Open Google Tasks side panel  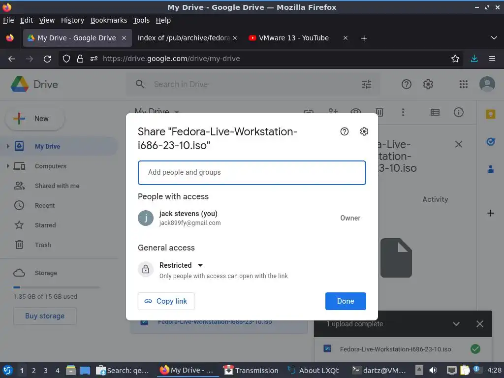(x=491, y=141)
